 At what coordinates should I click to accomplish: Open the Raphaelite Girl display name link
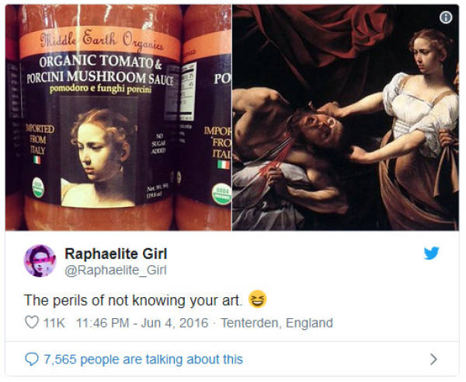coord(115,254)
